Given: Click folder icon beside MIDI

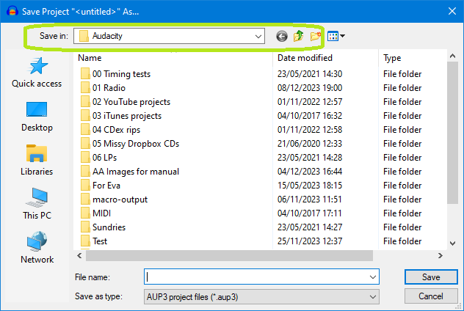Looking at the screenshot, I should coord(85,213).
